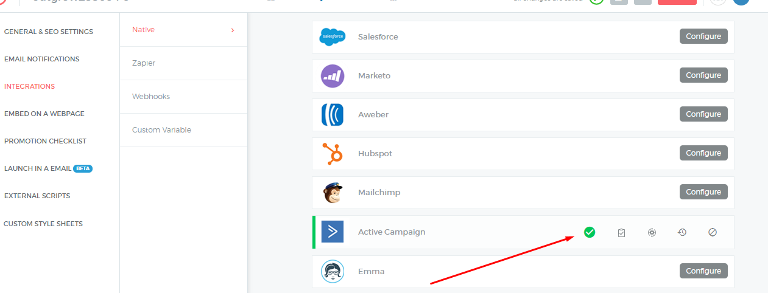Click the Emma name text
The height and width of the screenshot is (293, 768).
coord(371,271)
